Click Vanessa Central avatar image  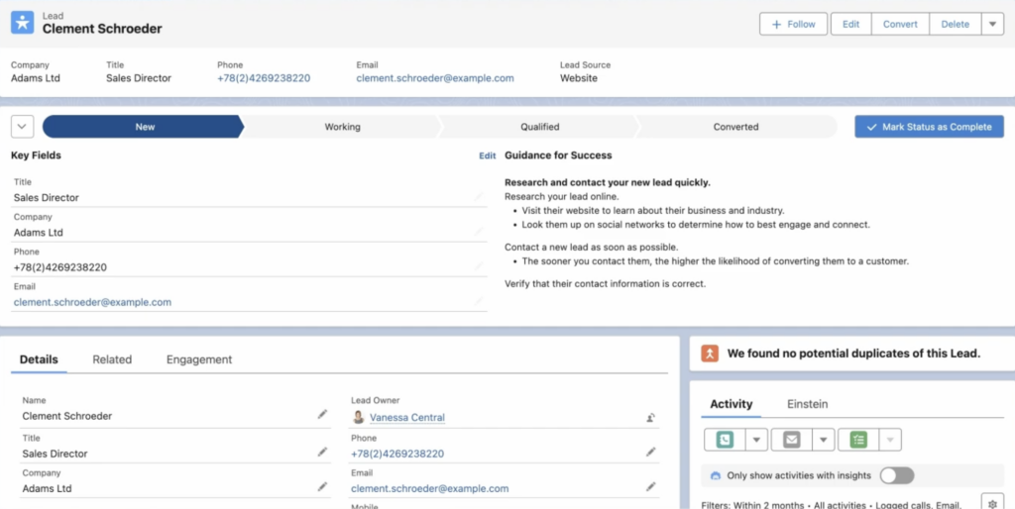(x=359, y=417)
